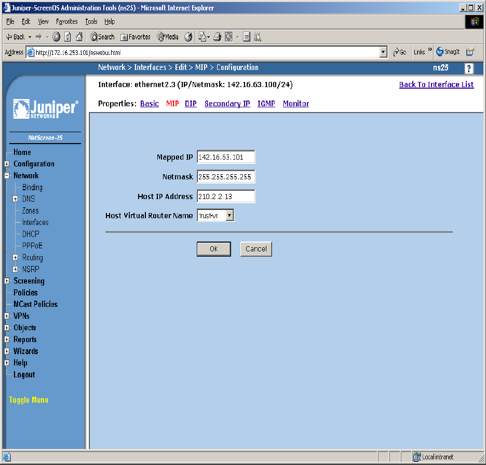The width and height of the screenshot is (486, 465).
Task: Open the Tools menu
Action: click(91, 21)
